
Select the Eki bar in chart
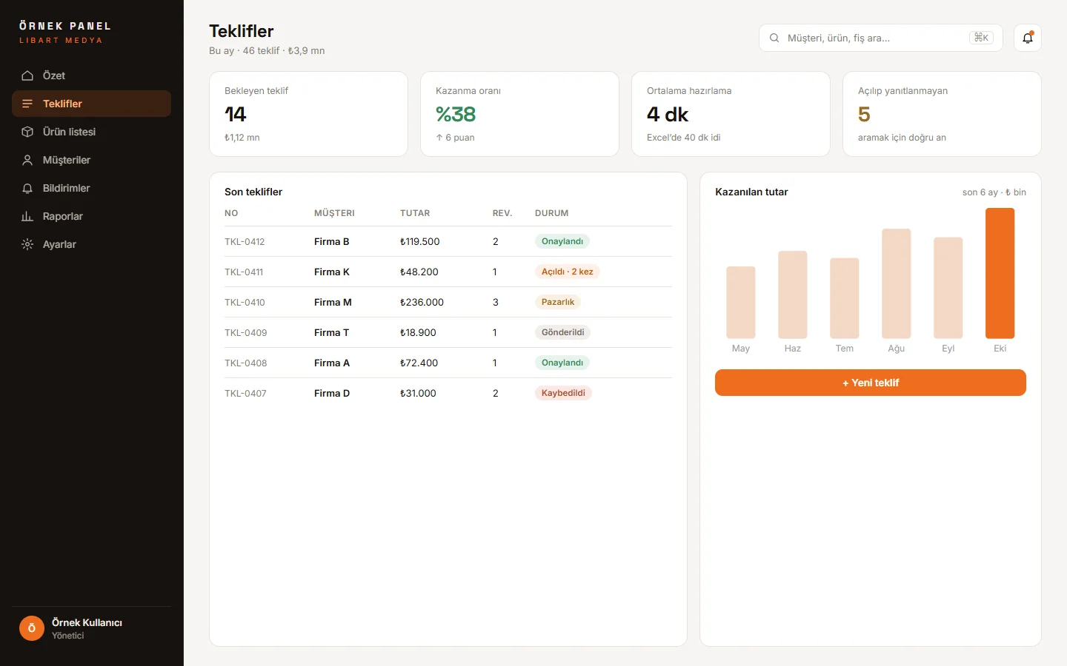coord(1000,273)
